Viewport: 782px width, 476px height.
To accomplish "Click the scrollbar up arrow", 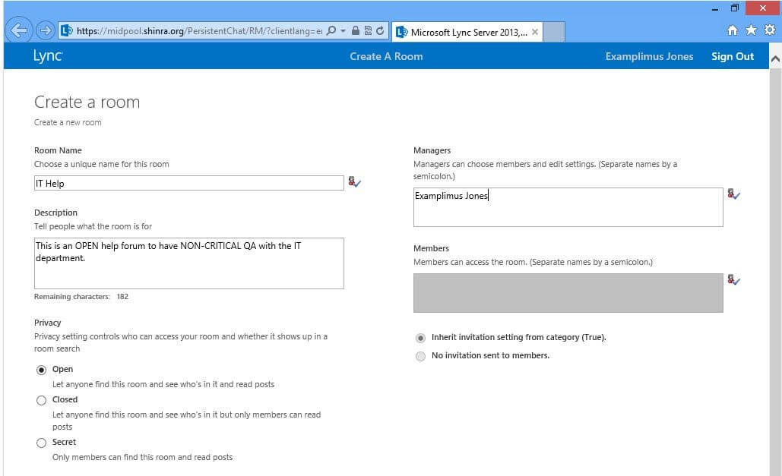I will tap(775, 58).
